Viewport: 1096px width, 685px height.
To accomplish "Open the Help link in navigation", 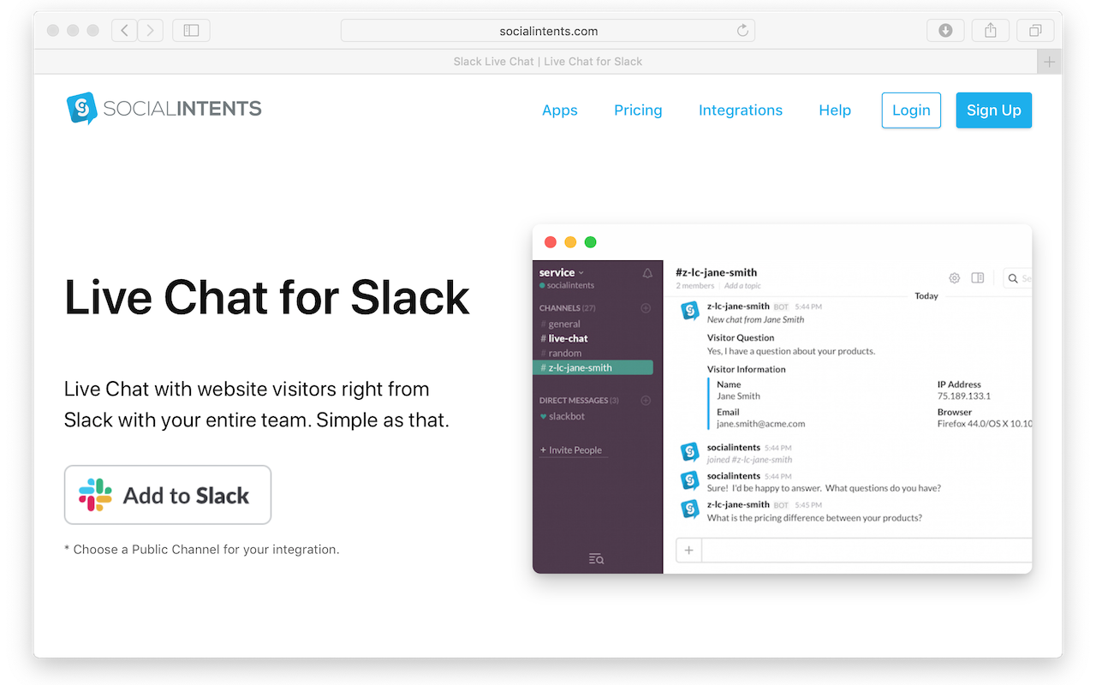I will point(835,110).
